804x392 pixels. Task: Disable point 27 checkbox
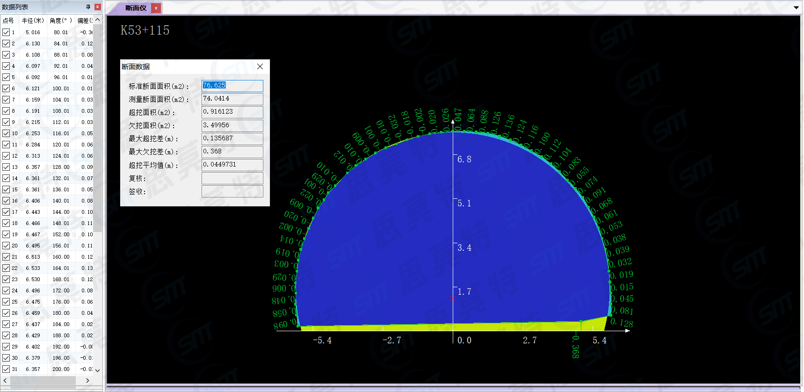click(6, 324)
